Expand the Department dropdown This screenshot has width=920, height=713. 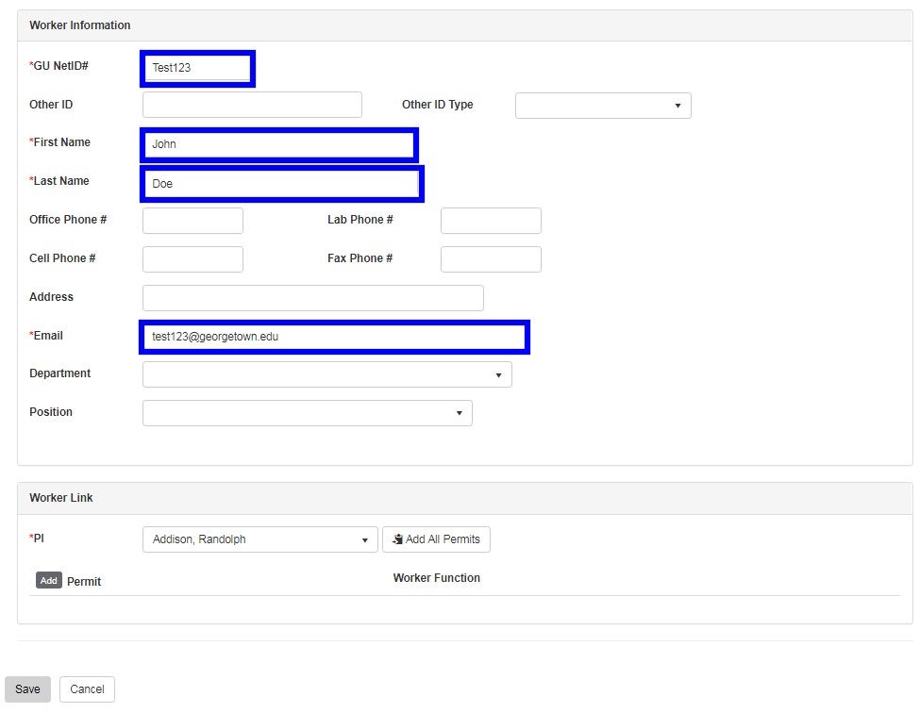click(x=327, y=374)
